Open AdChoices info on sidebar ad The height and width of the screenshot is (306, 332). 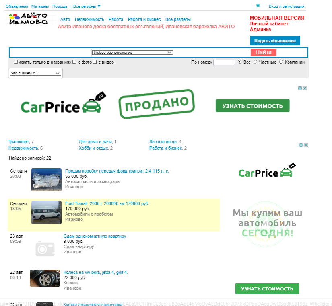301,145
